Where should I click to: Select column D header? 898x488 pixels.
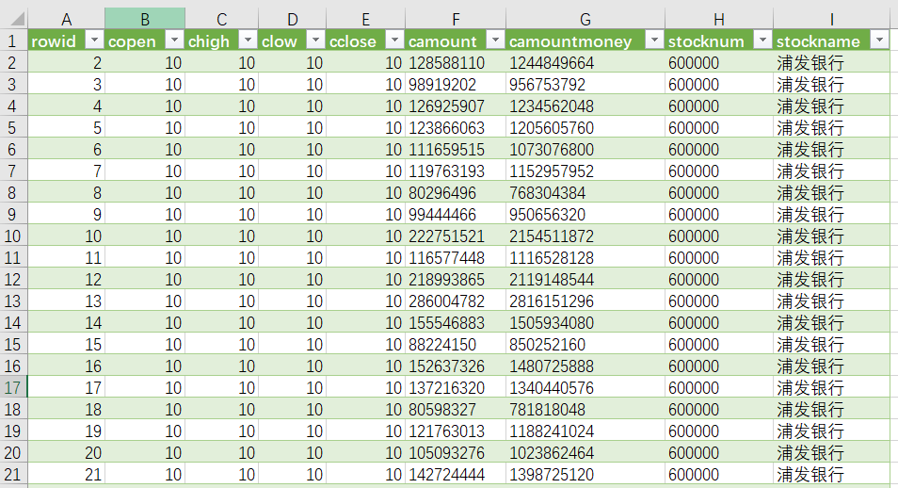pos(292,19)
